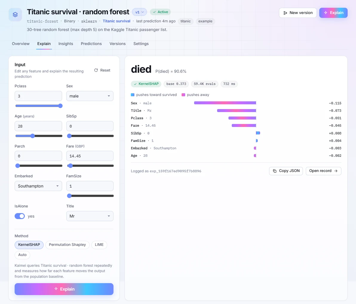
Task: Click the copy icon in Copy JSON
Action: 274,171
